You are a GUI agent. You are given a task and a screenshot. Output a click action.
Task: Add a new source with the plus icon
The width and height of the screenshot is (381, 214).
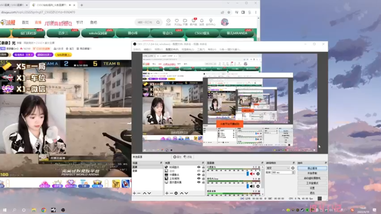click(x=167, y=193)
